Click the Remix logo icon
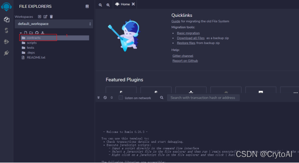The image size is (299, 163). [6, 6]
